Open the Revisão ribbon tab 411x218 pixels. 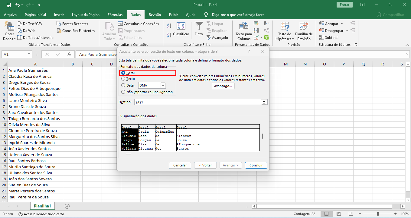click(155, 15)
